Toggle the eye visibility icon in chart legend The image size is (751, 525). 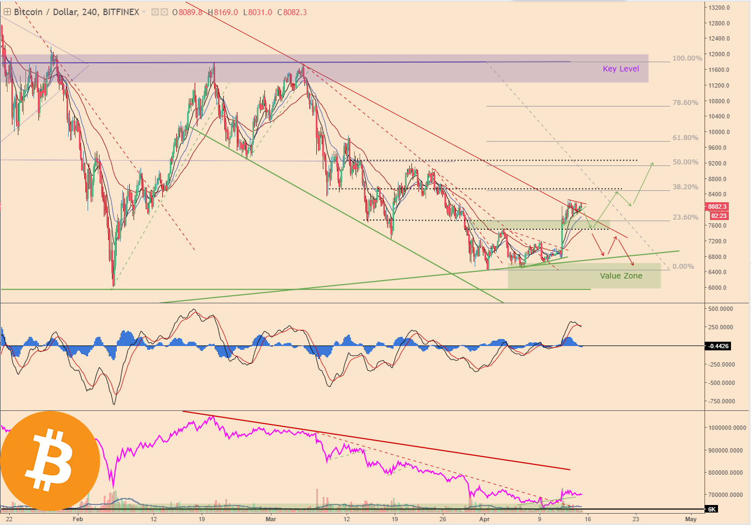[155, 12]
